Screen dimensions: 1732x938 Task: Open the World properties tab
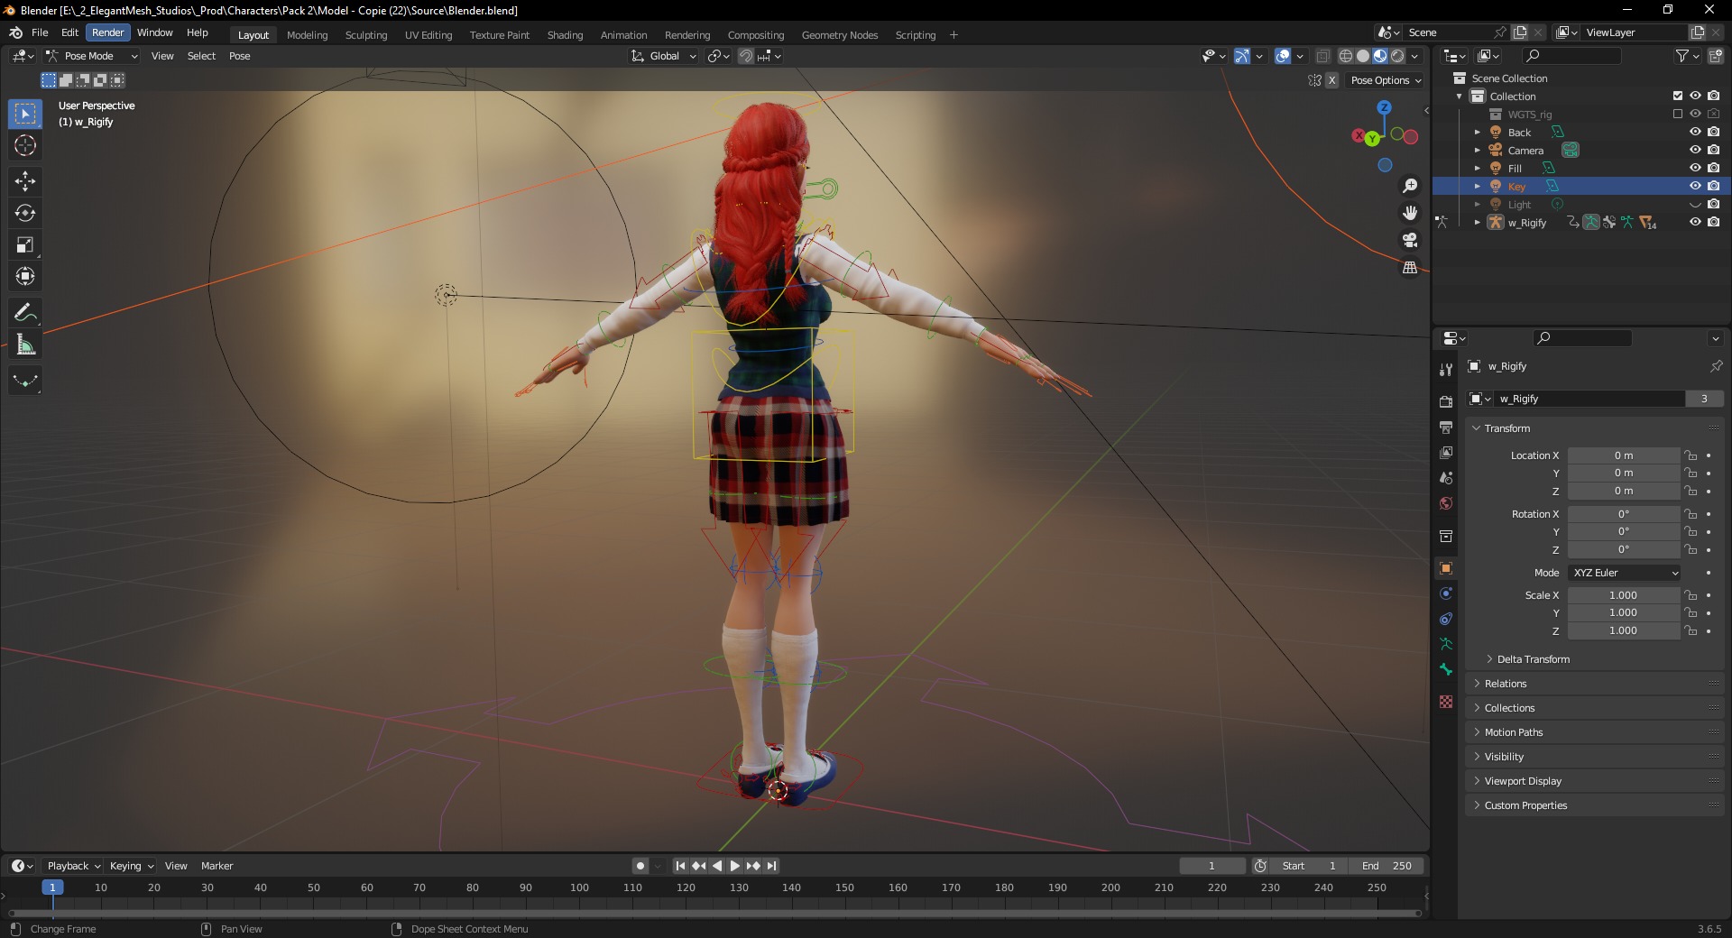tap(1446, 503)
